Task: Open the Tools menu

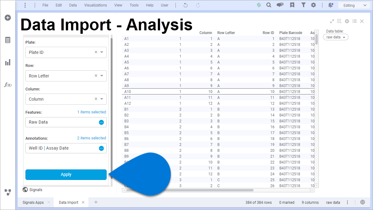Action: (x=134, y=5)
